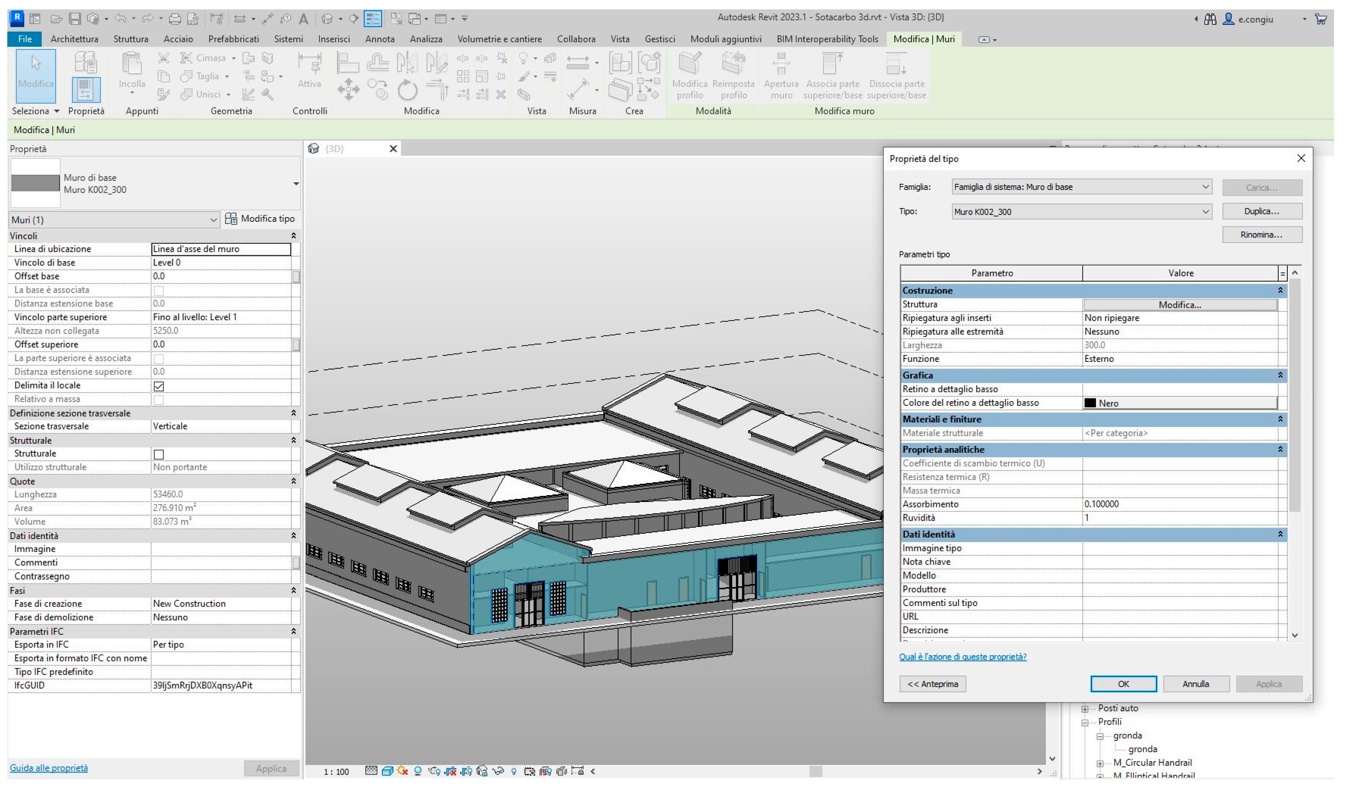This screenshot has width=1345, height=787.
Task: Click the save icon in quick access toolbar
Action: tap(75, 19)
